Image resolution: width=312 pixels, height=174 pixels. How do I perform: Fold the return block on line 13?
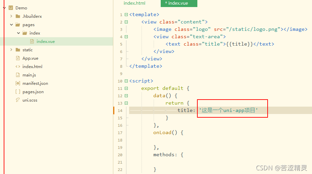pos(126,103)
